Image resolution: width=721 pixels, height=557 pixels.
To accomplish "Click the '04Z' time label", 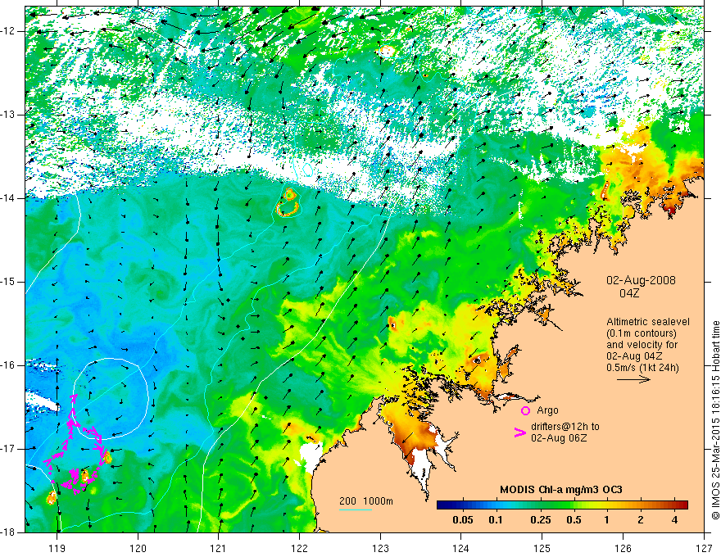I will coord(629,293).
